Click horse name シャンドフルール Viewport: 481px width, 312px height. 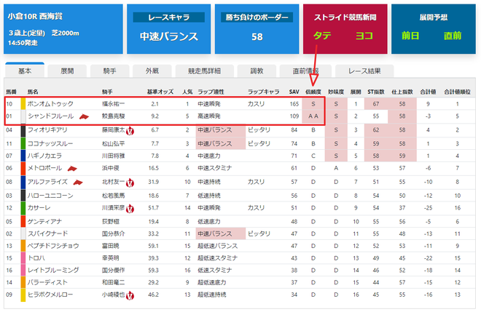[50, 116]
